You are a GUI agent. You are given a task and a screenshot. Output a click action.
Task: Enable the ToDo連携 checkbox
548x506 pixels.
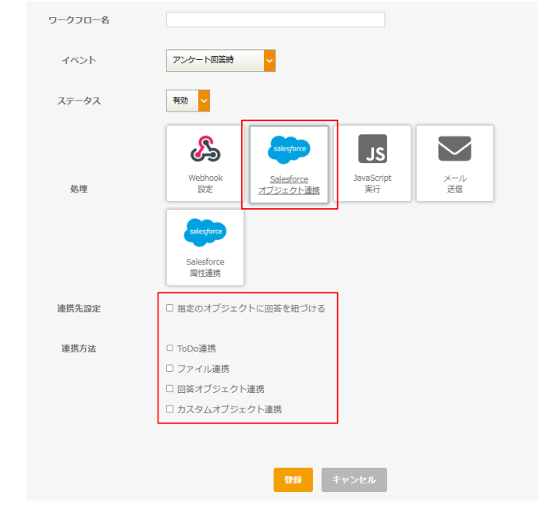pos(170,348)
